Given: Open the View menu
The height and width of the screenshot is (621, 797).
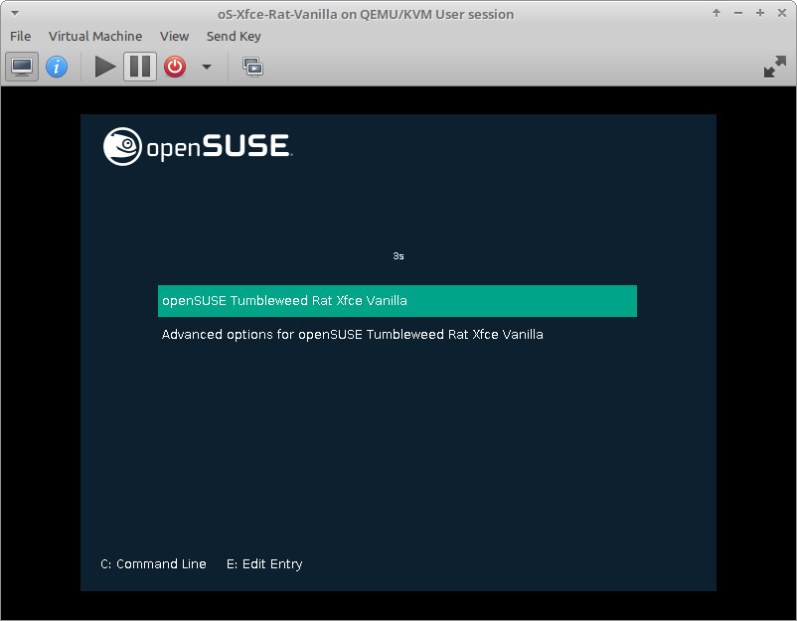Looking at the screenshot, I should [174, 36].
